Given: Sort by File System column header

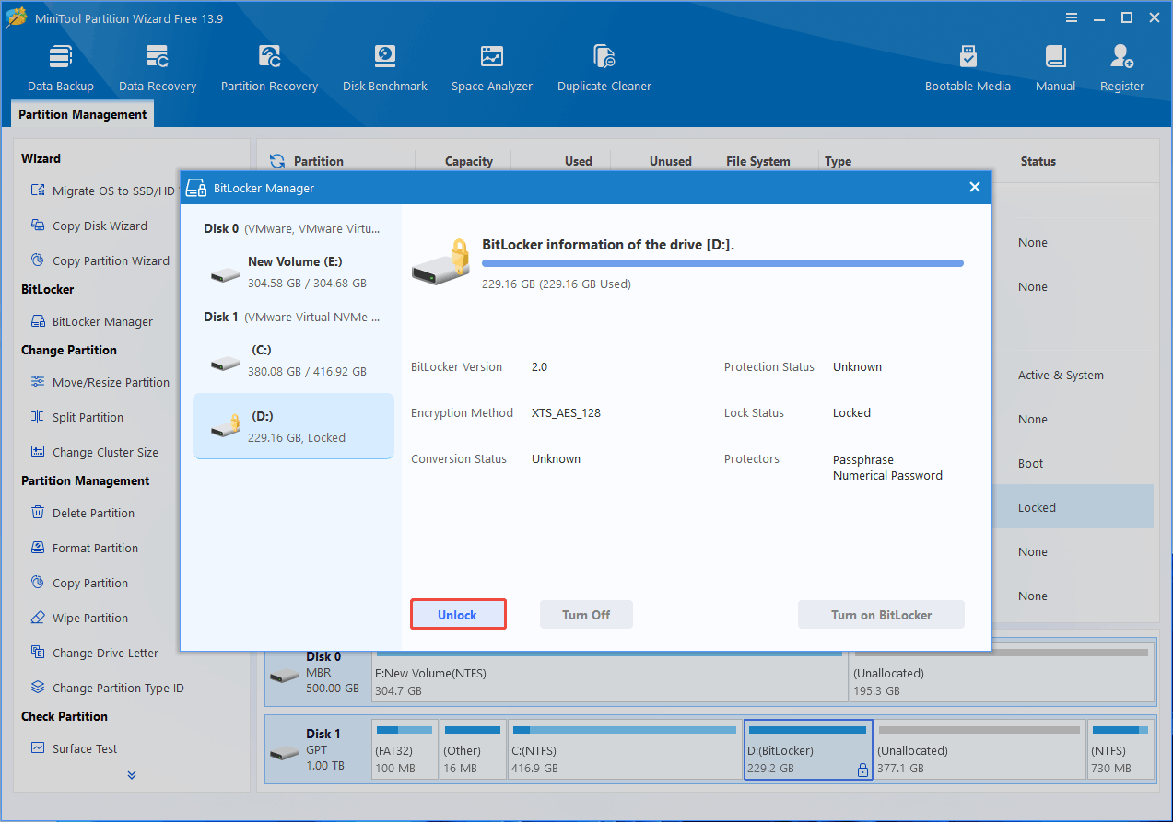Looking at the screenshot, I should (757, 161).
